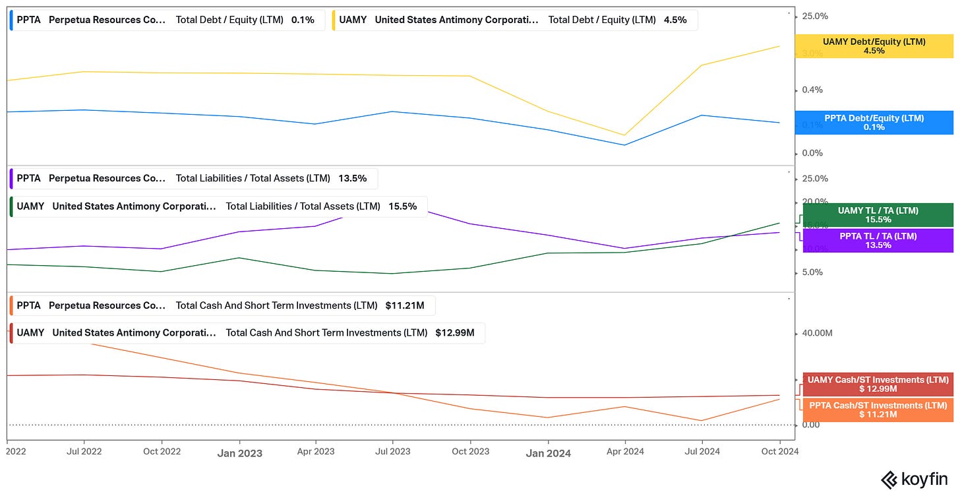The height and width of the screenshot is (496, 960).
Task: Click the 40.00M y-axis label
Action: (x=817, y=333)
